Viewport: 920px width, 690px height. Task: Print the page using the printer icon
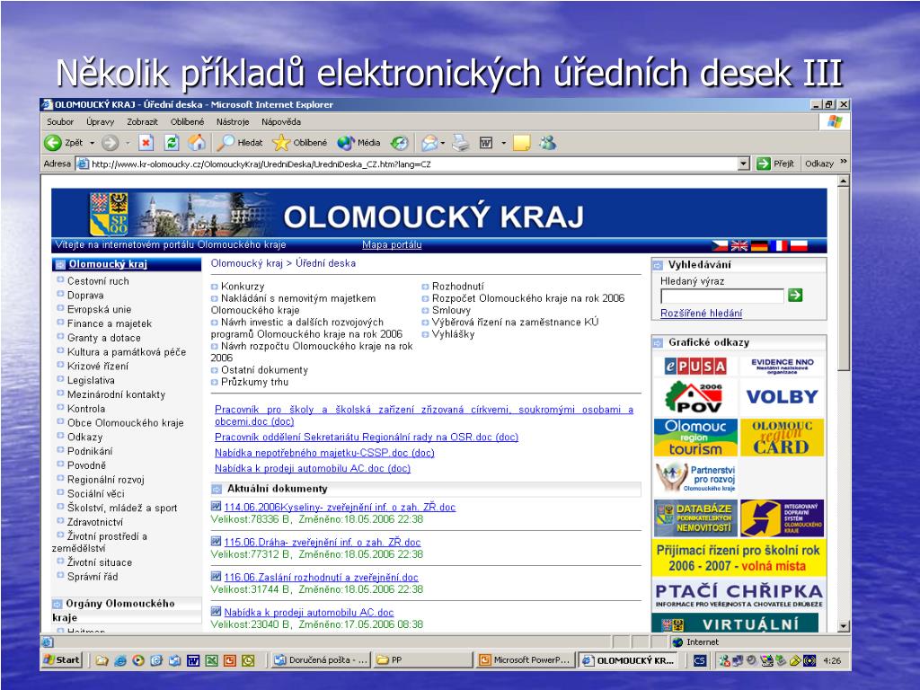click(461, 143)
